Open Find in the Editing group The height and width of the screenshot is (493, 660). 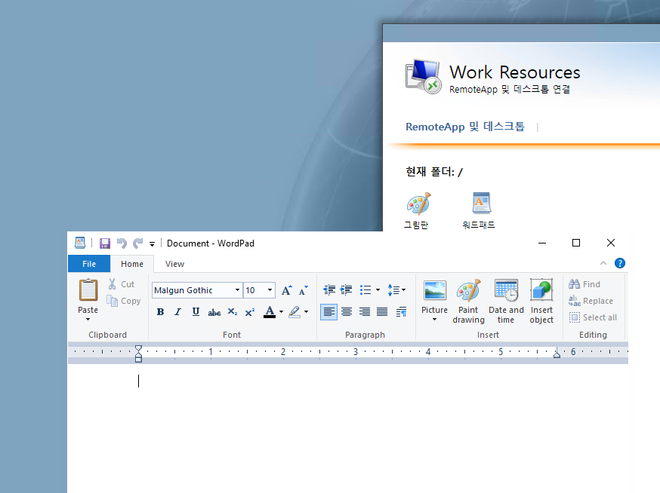pos(584,284)
